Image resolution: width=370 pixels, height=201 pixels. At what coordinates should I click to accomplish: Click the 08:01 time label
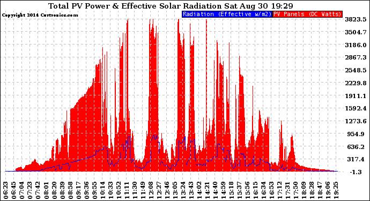click(47, 190)
